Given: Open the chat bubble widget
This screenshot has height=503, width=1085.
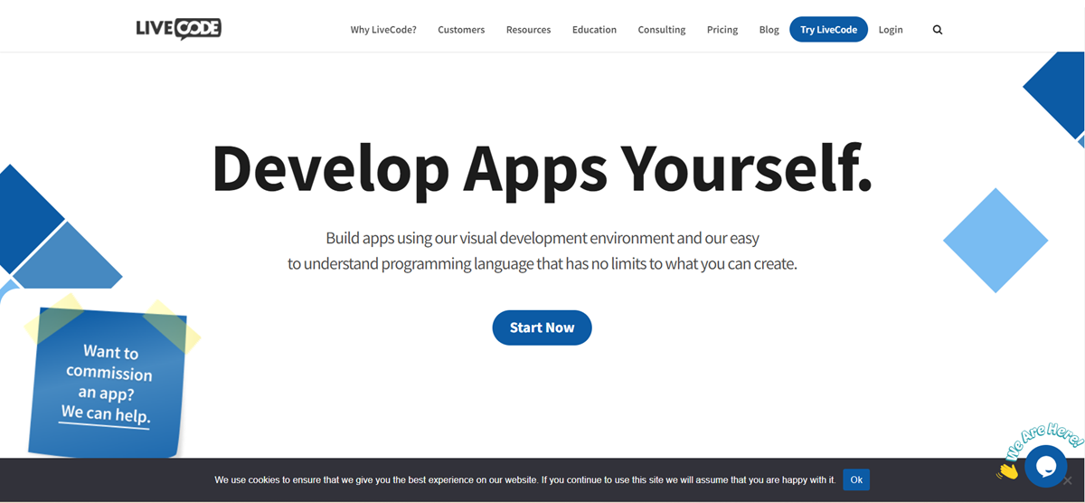Looking at the screenshot, I should tap(1046, 466).
